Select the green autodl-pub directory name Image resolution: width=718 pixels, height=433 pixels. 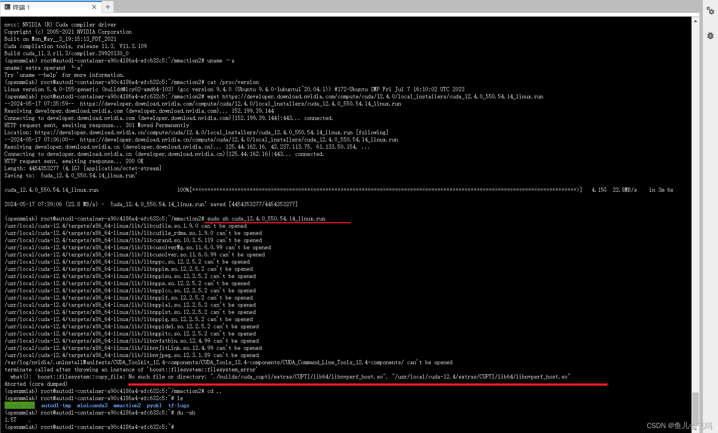[x=19, y=405]
